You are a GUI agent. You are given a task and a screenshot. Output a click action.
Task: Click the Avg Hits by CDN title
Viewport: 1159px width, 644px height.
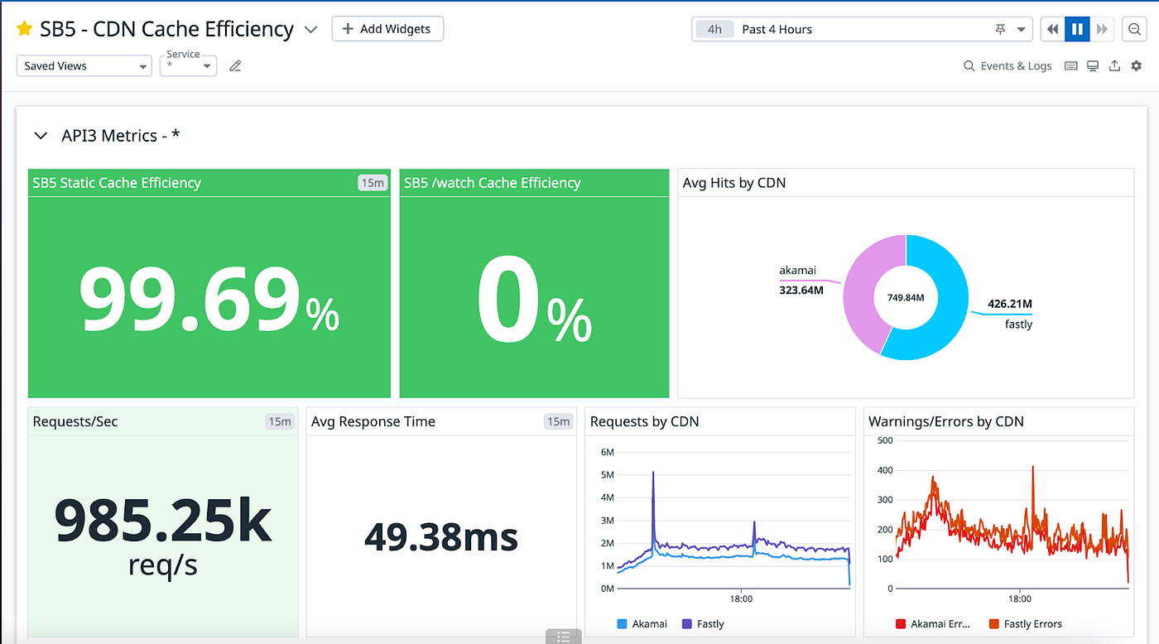click(734, 183)
